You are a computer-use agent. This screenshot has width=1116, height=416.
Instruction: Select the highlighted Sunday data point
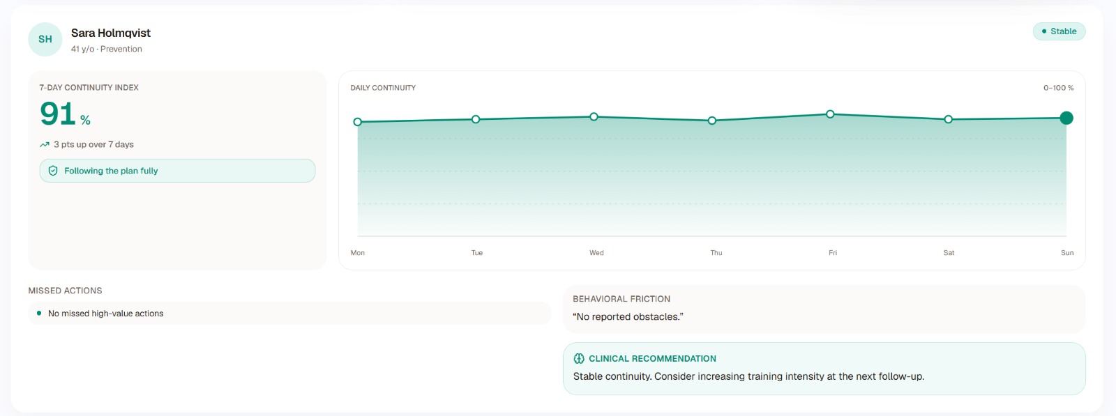click(1066, 118)
